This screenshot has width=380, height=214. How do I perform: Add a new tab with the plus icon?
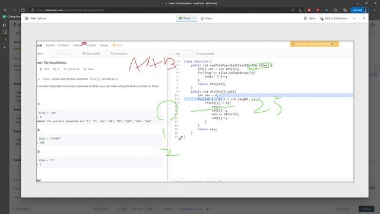point(4,47)
